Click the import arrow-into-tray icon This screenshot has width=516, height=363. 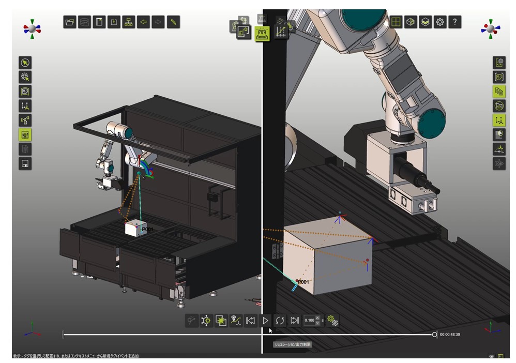[x=114, y=22]
